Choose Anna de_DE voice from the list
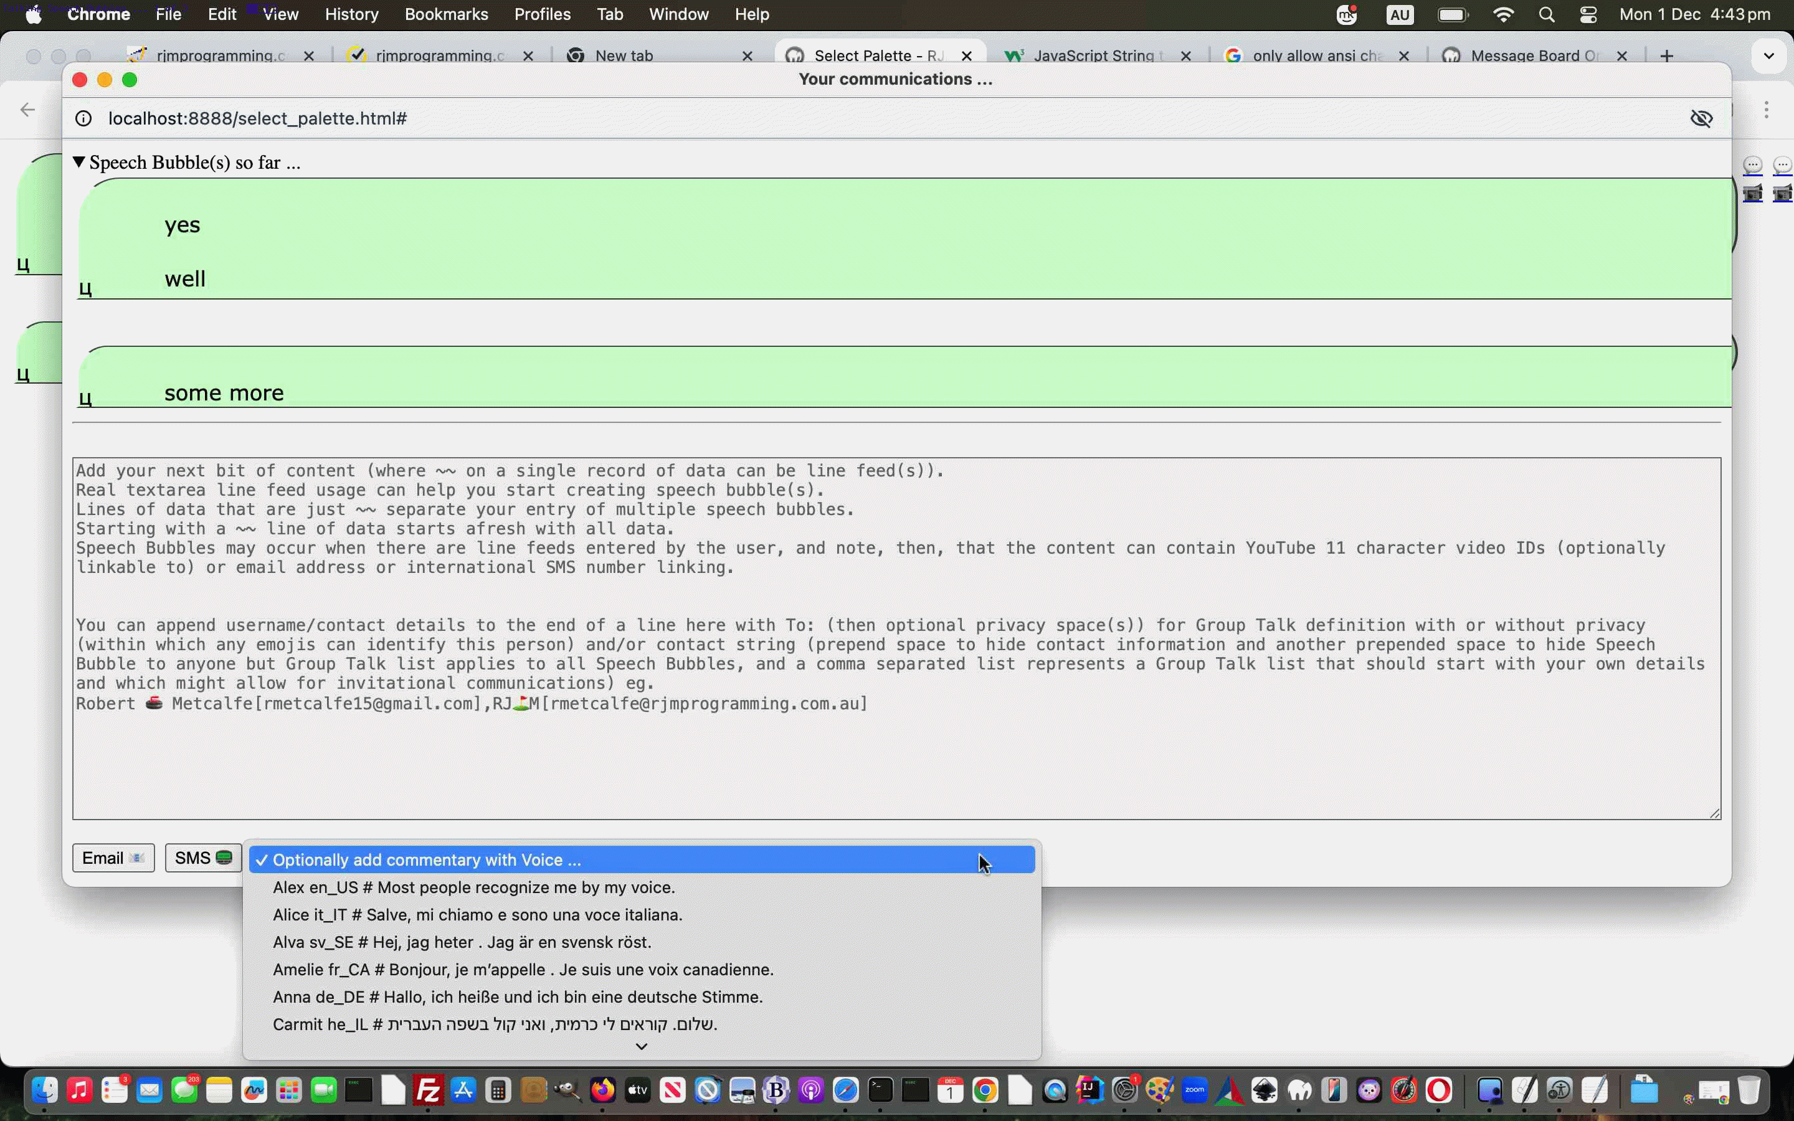 (x=516, y=997)
